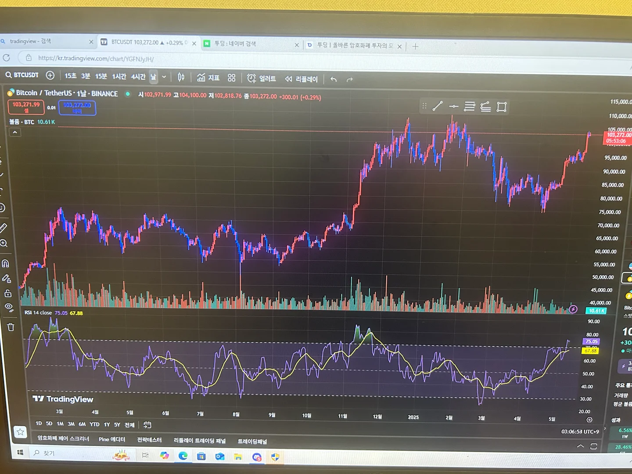632x474 pixels.
Task: Set date range to YTD
Action: click(x=94, y=424)
